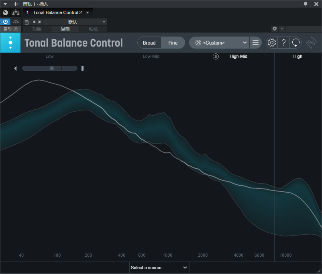Select the High-Mid frequency band label
This screenshot has width=322, height=274.
[238, 56]
